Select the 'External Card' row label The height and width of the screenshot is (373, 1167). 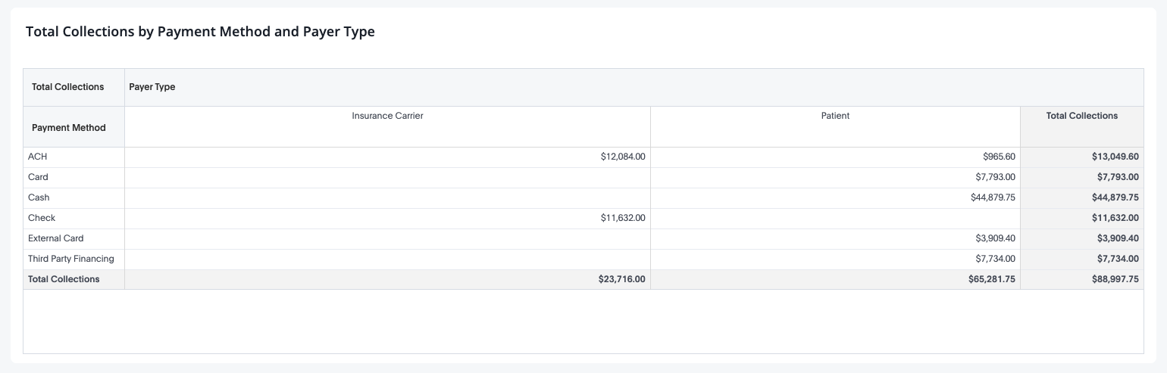click(x=56, y=238)
